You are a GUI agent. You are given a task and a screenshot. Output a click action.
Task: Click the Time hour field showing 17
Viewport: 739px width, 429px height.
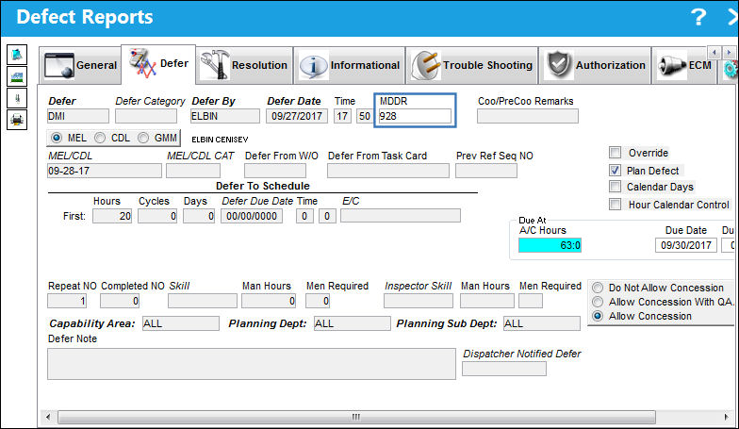click(343, 116)
